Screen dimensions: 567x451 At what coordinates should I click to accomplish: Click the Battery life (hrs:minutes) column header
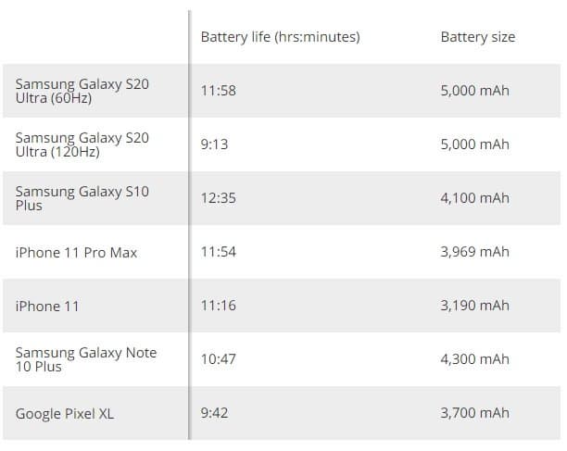pos(280,37)
